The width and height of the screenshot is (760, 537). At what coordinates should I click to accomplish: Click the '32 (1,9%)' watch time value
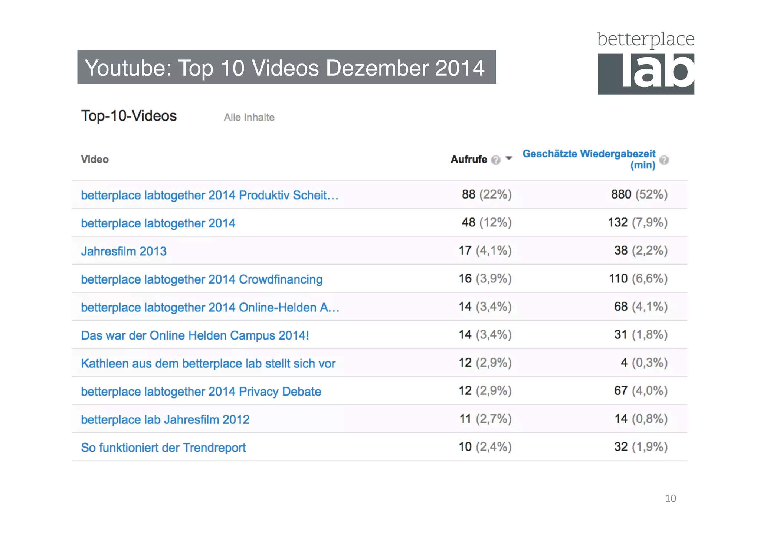click(x=641, y=447)
